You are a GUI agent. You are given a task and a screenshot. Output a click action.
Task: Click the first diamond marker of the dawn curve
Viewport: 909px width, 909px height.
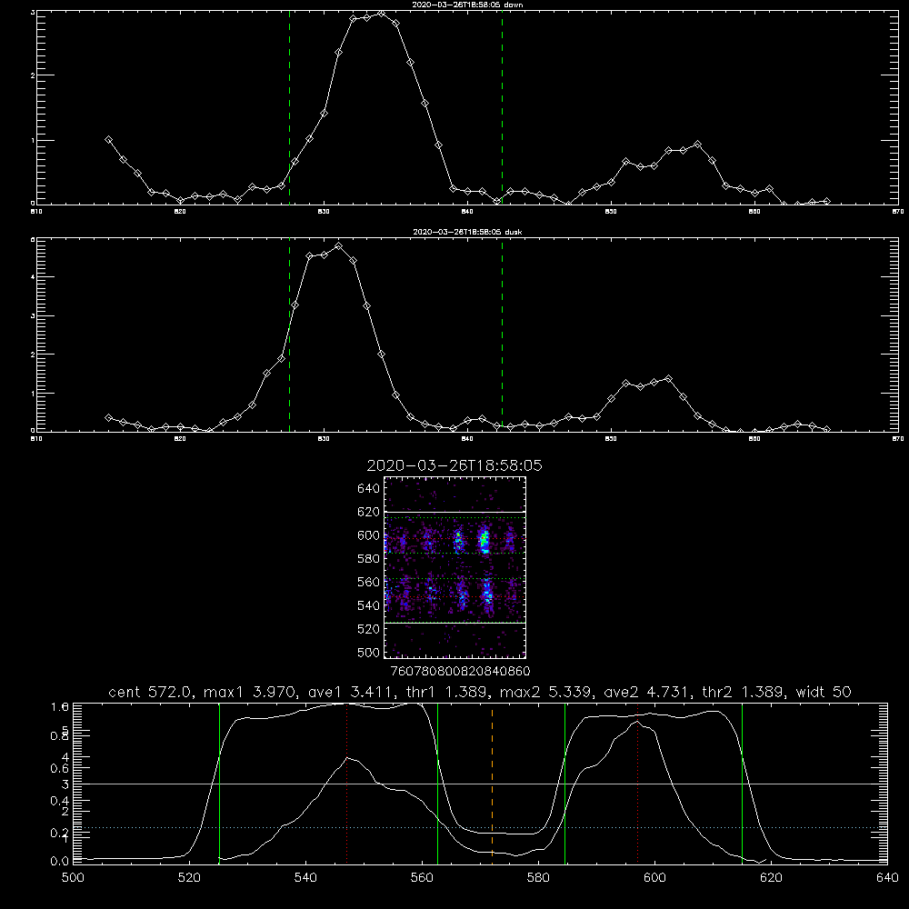click(108, 140)
